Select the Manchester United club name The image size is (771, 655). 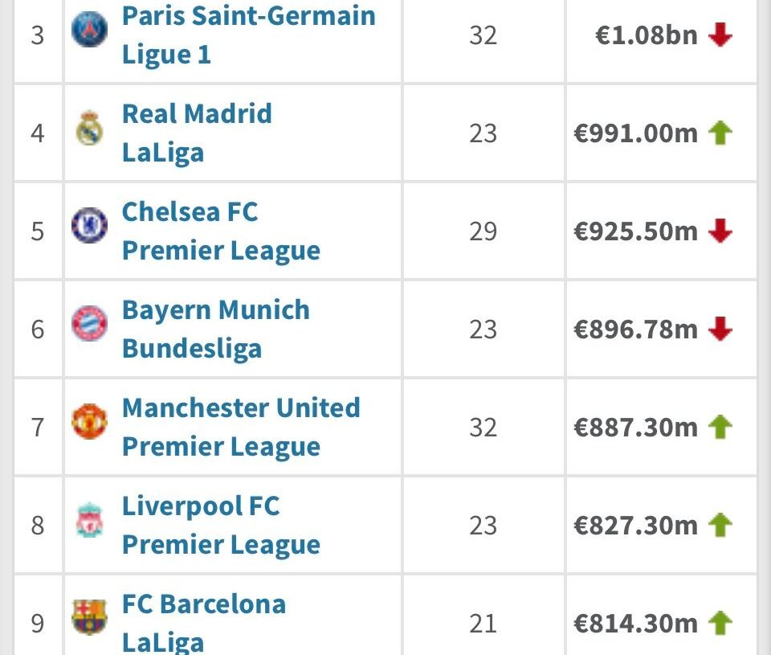(240, 408)
